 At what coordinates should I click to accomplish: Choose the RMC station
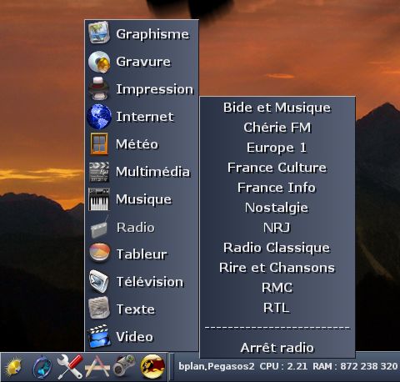click(277, 288)
